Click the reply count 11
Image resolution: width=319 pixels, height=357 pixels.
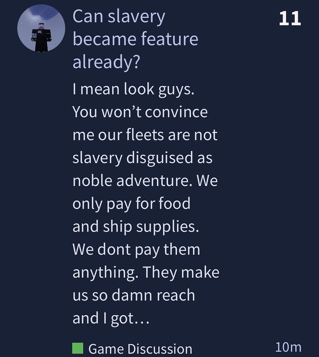(x=290, y=18)
